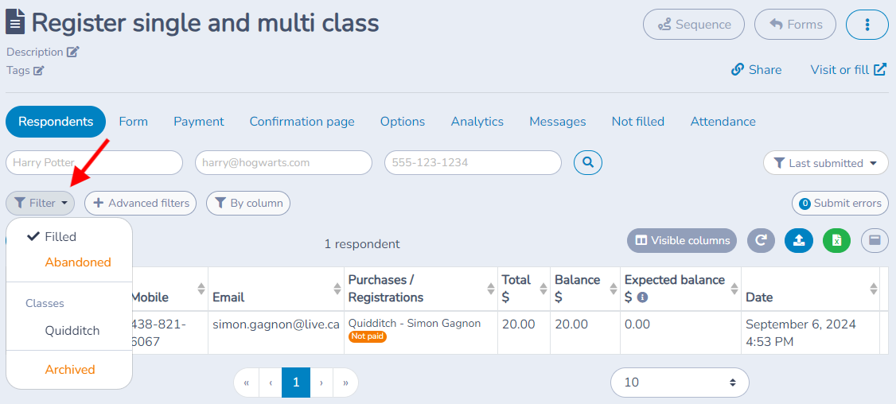The image size is (896, 404).
Task: Open the Share link
Action: (757, 70)
